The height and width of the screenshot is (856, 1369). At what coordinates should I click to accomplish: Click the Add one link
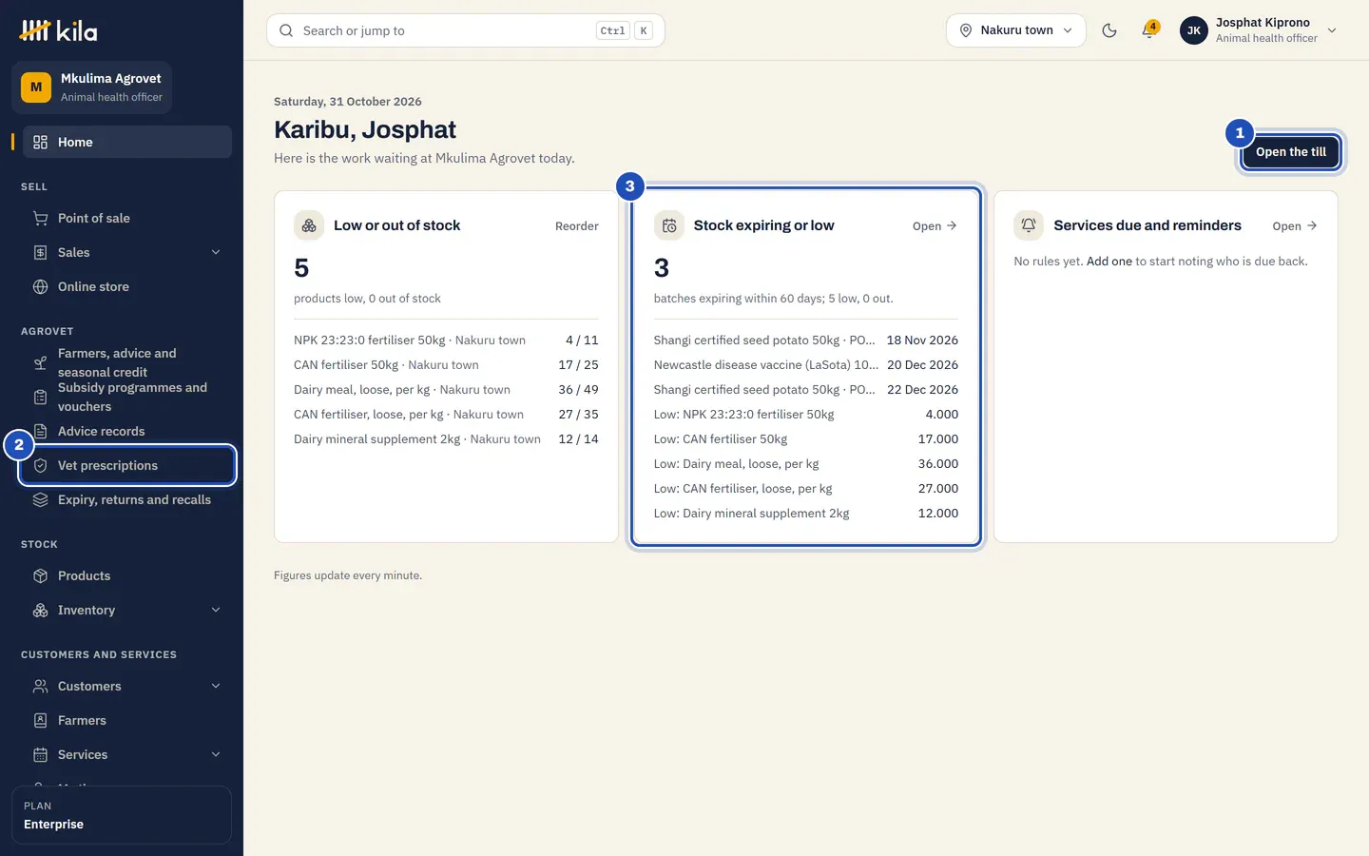tap(1109, 262)
